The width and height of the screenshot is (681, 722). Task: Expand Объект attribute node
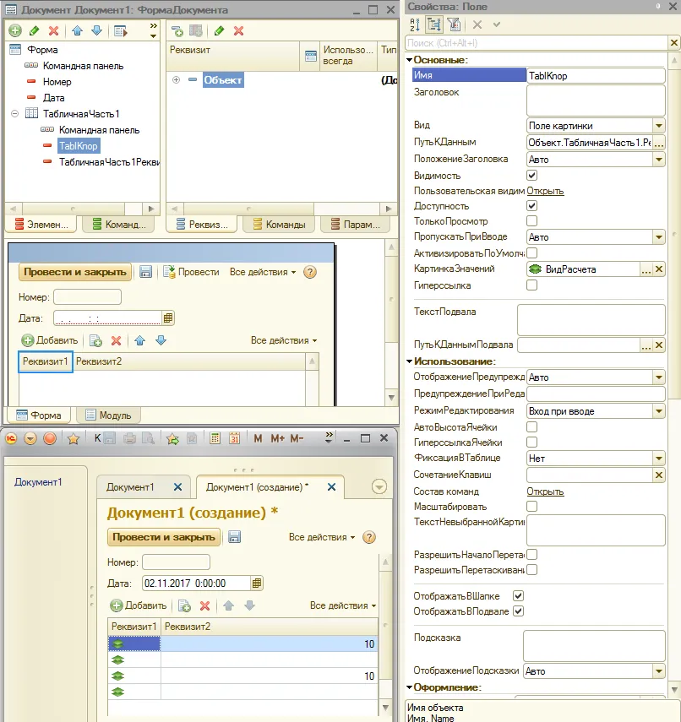tap(176, 79)
